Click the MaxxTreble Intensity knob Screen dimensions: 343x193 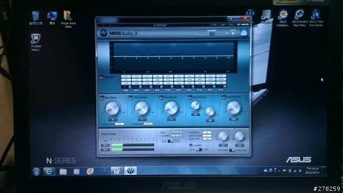142,109
